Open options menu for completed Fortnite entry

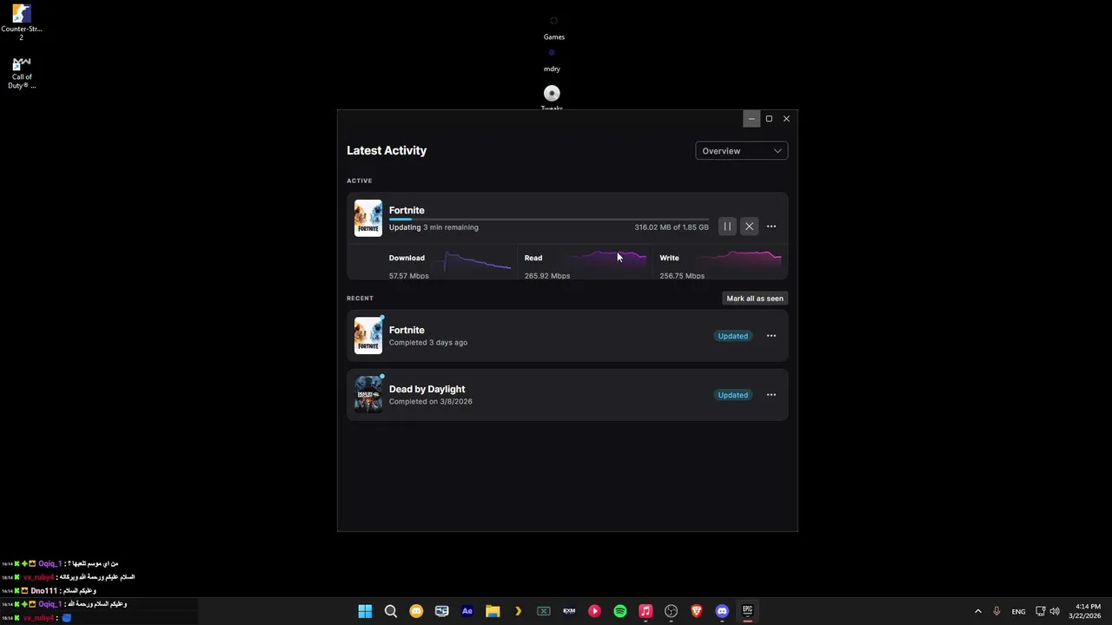pos(771,336)
